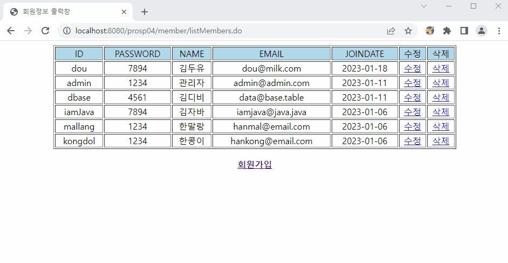The width and height of the screenshot is (508, 263).
Task: Click 수정 link for dou
Action: pyautogui.click(x=413, y=68)
